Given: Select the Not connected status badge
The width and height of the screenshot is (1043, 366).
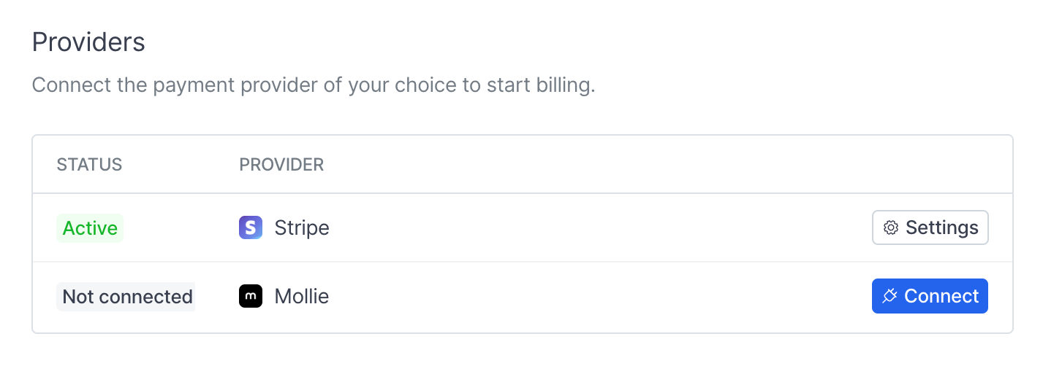Looking at the screenshot, I should point(126,297).
